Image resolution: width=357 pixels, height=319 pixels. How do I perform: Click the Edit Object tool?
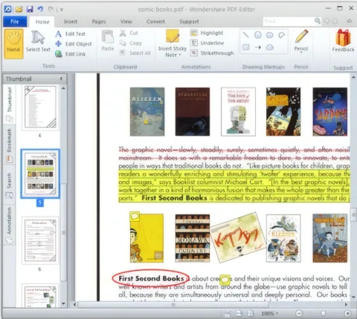[x=74, y=44]
